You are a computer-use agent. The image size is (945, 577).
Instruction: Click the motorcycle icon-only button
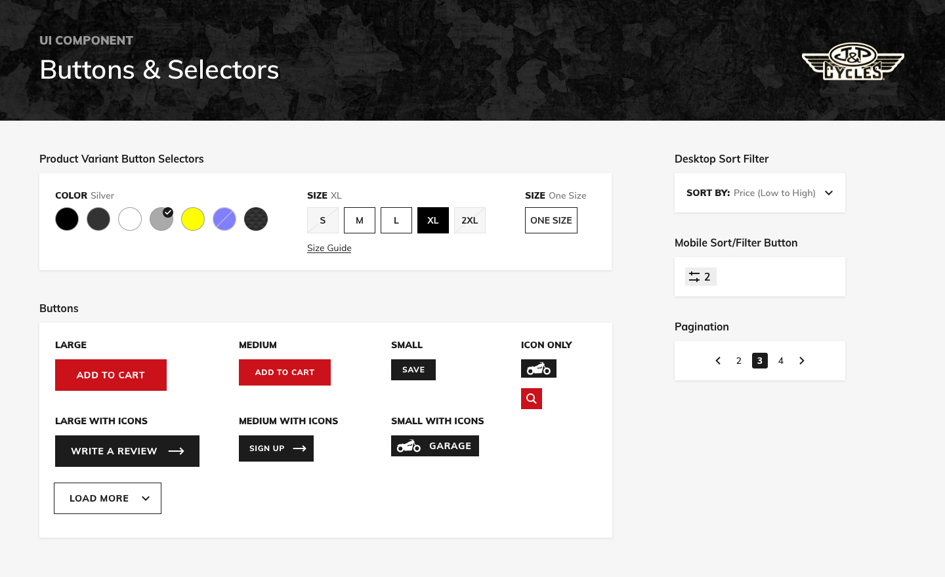point(538,368)
